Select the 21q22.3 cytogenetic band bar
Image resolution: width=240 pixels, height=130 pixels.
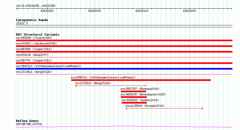pos(124,26)
